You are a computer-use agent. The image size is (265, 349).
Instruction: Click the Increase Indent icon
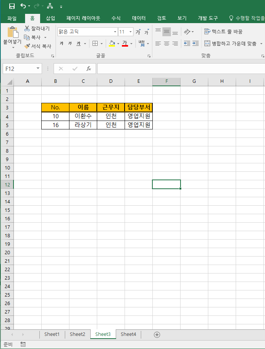[196, 44]
